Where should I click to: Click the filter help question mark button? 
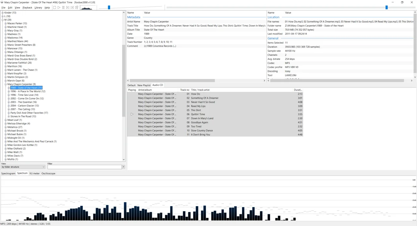[x=123, y=167]
